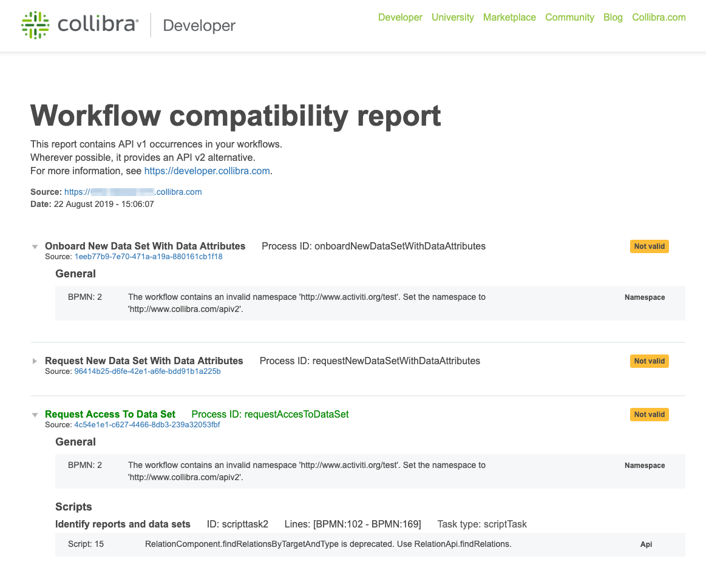Click the Request Access To Data Set title

[x=110, y=415]
